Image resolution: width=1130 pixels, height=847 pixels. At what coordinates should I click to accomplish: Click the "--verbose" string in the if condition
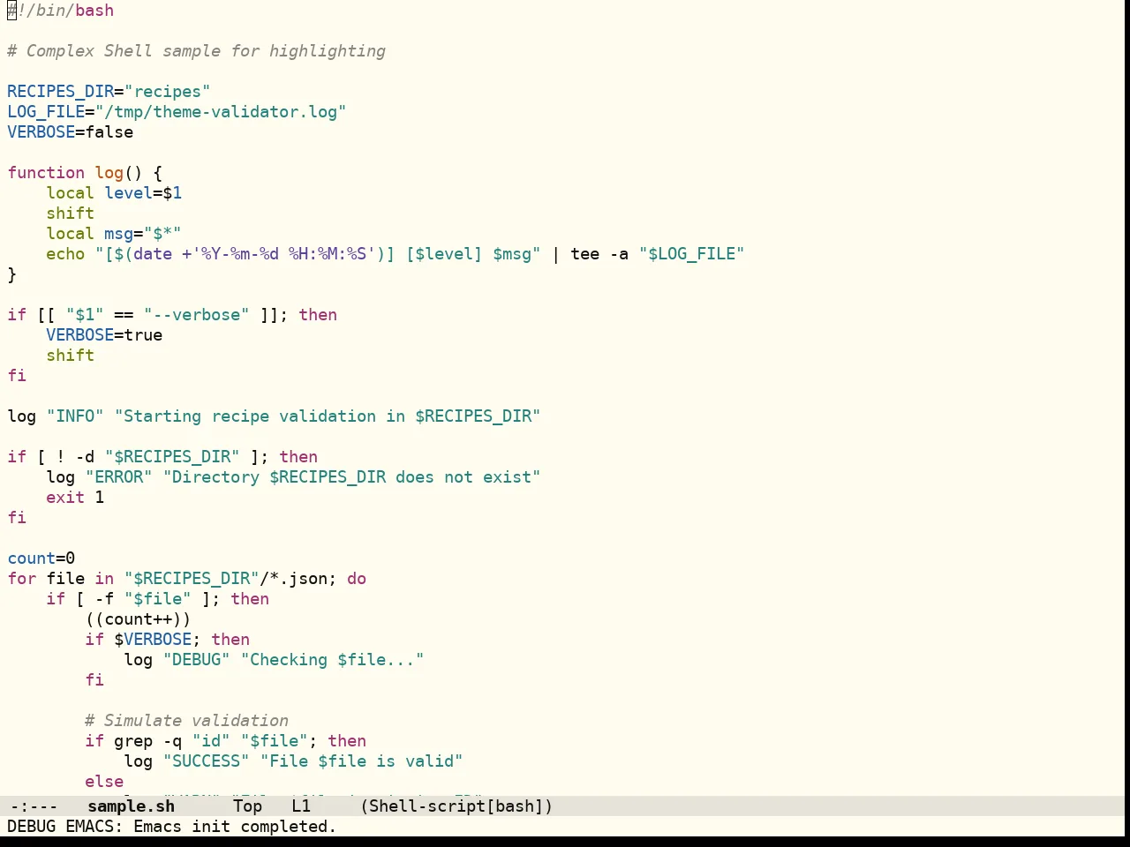196,315
